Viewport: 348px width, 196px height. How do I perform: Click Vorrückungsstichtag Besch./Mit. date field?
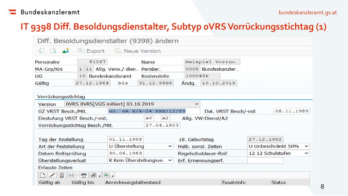pyautogui.click(x=162, y=125)
